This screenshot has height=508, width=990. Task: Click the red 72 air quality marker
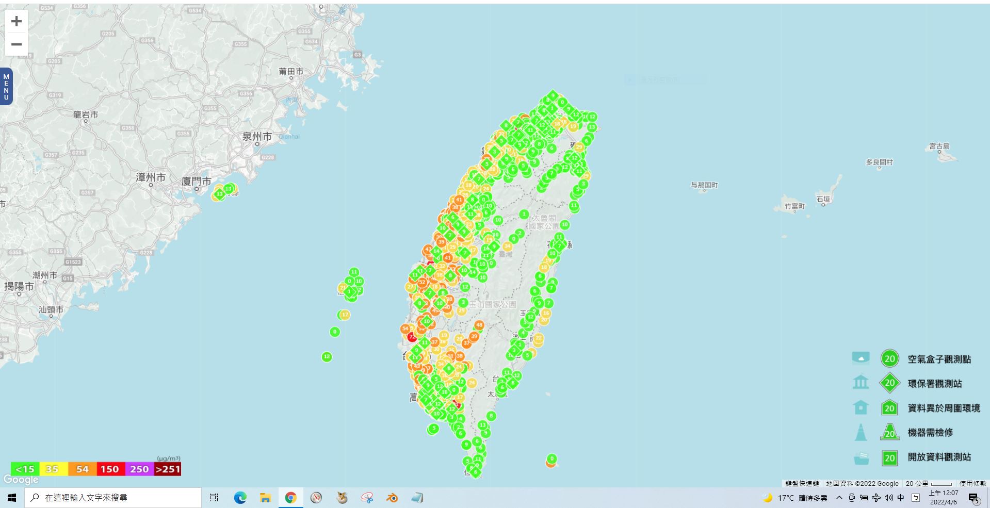point(412,337)
